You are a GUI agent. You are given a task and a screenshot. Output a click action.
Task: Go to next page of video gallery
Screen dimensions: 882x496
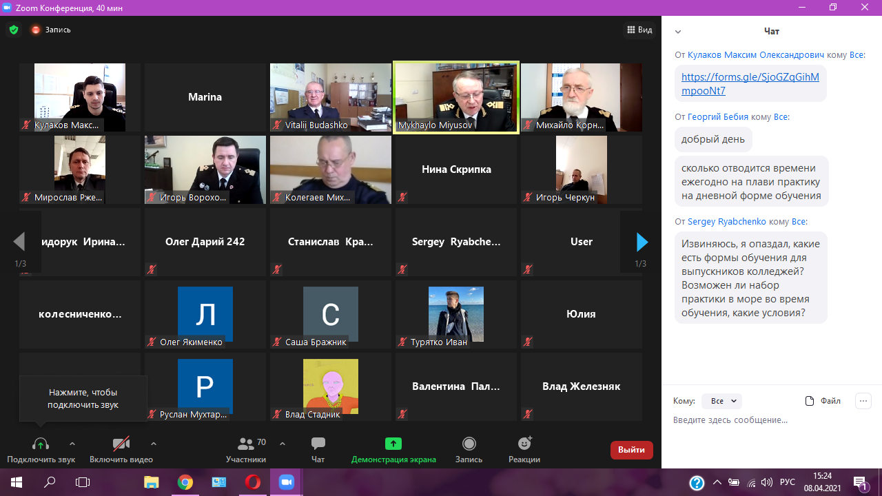(642, 242)
